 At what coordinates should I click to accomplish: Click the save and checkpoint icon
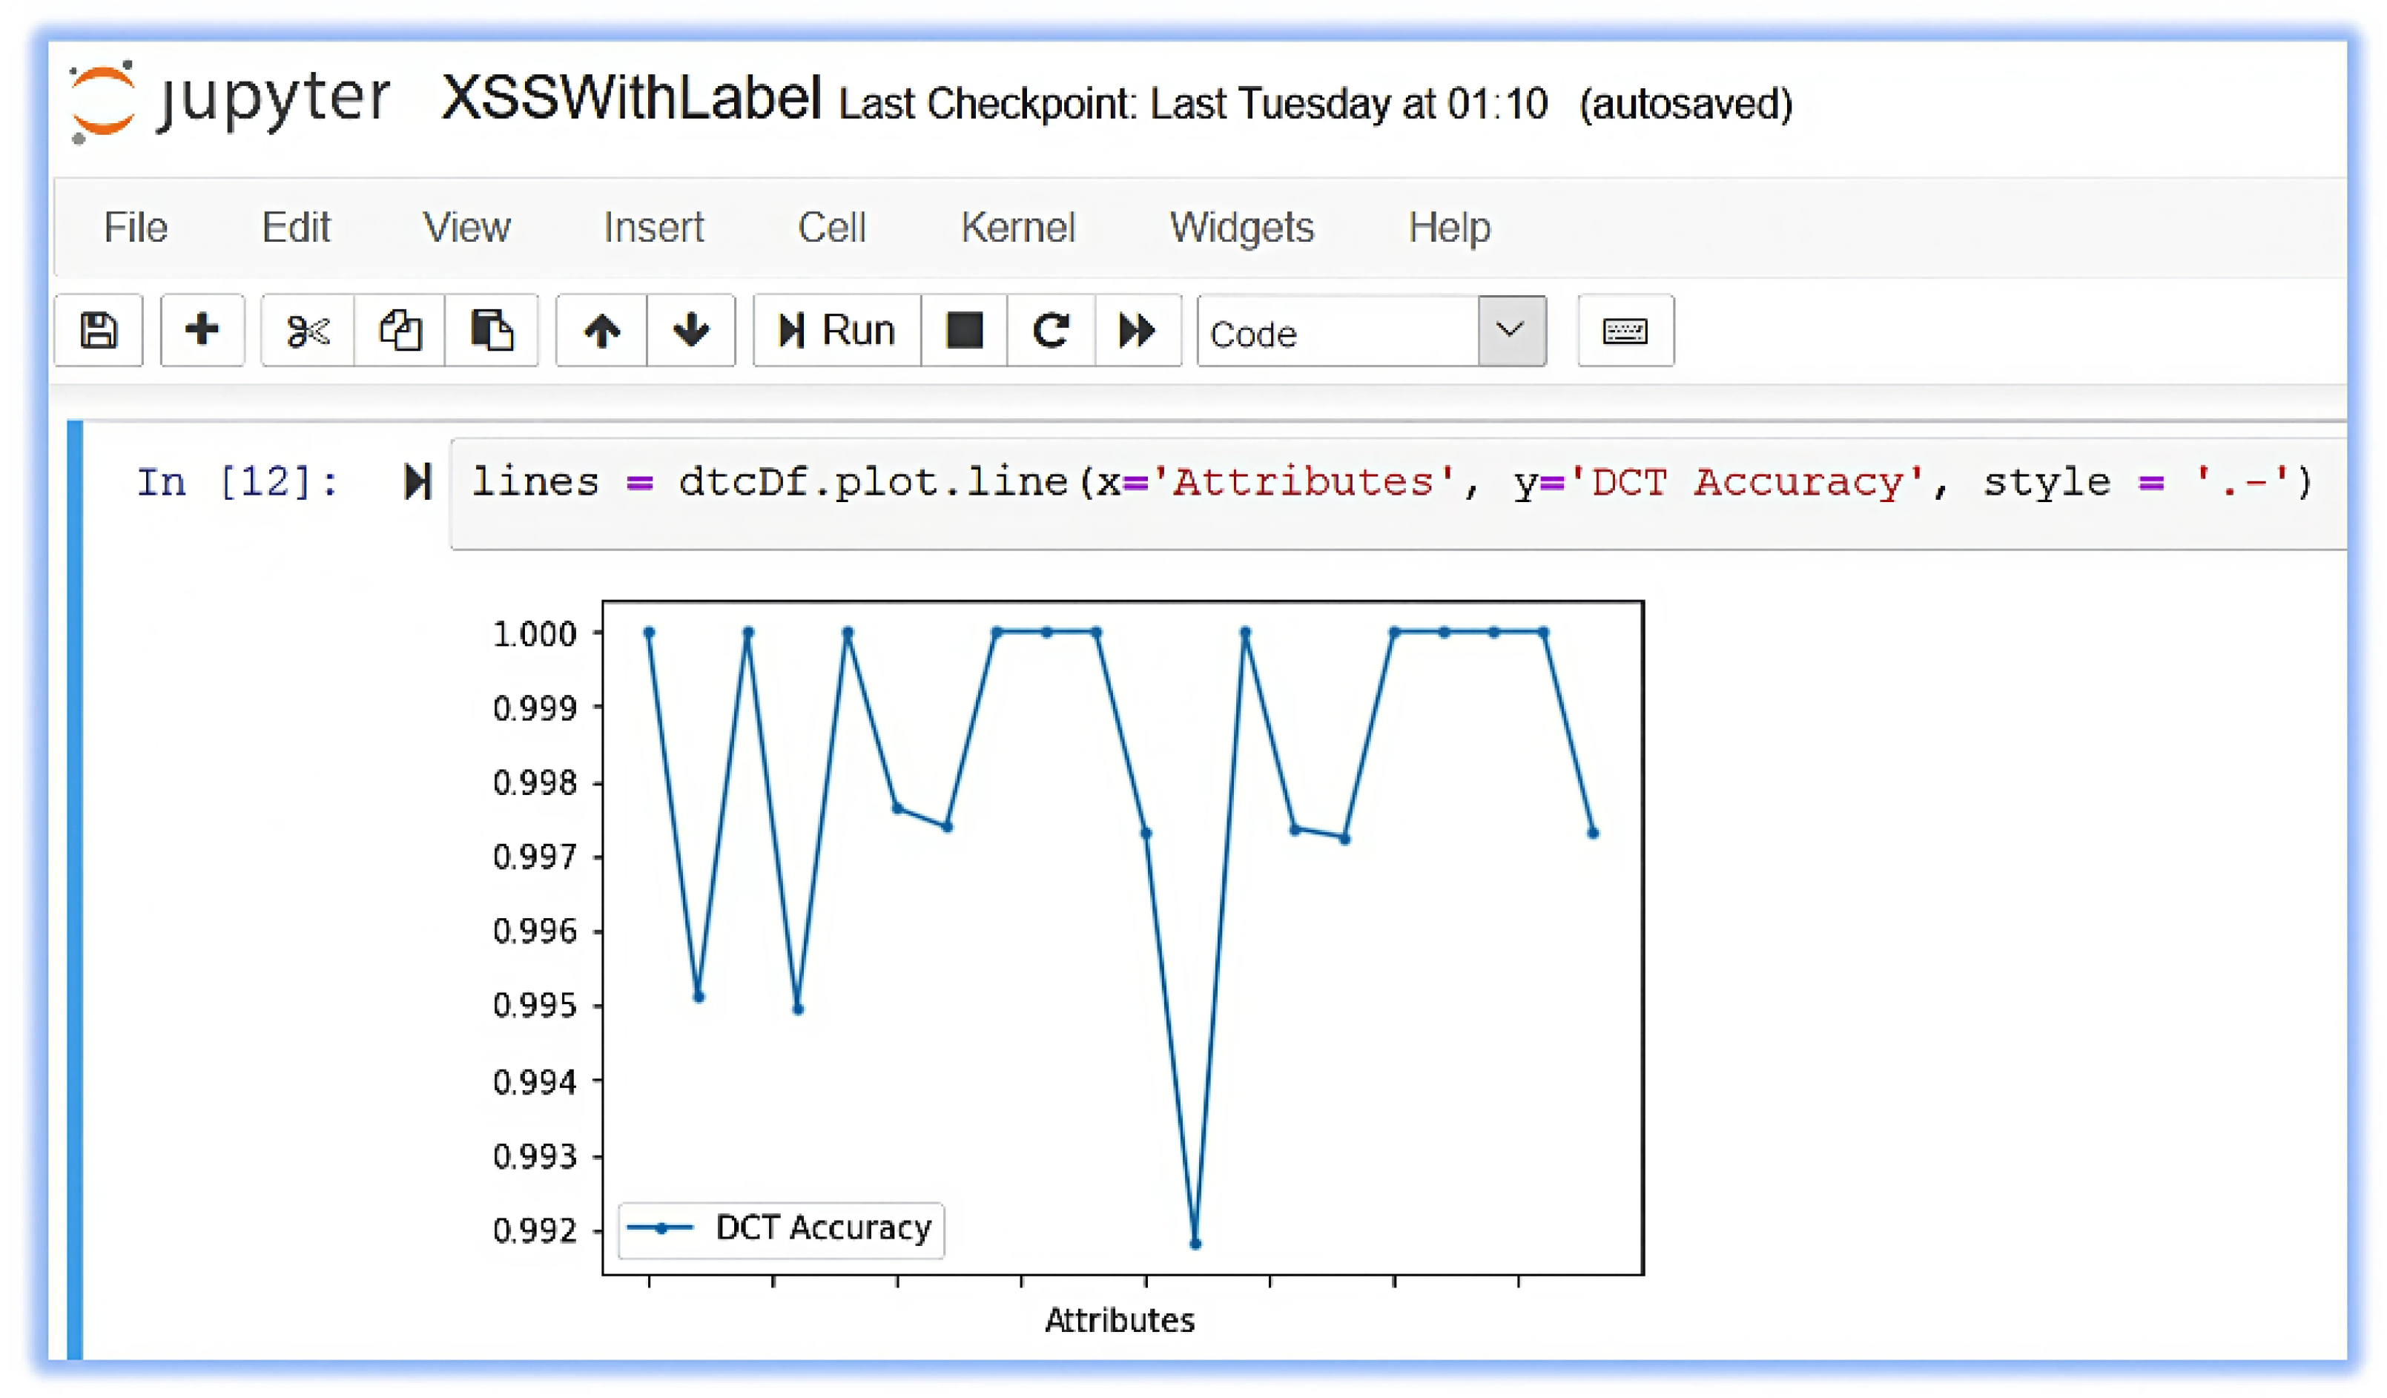coord(99,331)
